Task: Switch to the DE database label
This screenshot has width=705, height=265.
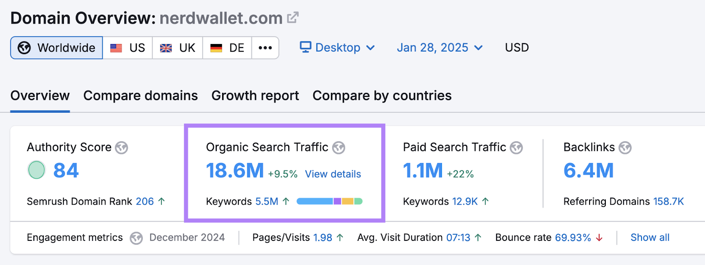Action: point(237,48)
